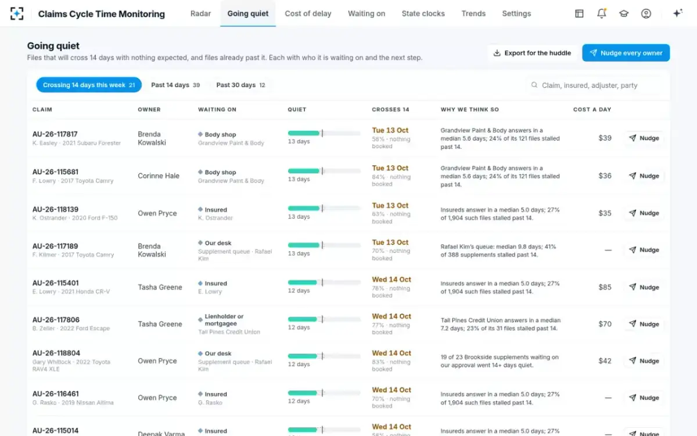
Task: Click quiet progress bar for AU-26-117817
Action: (324, 133)
